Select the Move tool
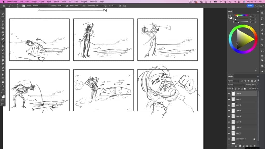This screenshot has height=149, width=265. (x=3, y=14)
